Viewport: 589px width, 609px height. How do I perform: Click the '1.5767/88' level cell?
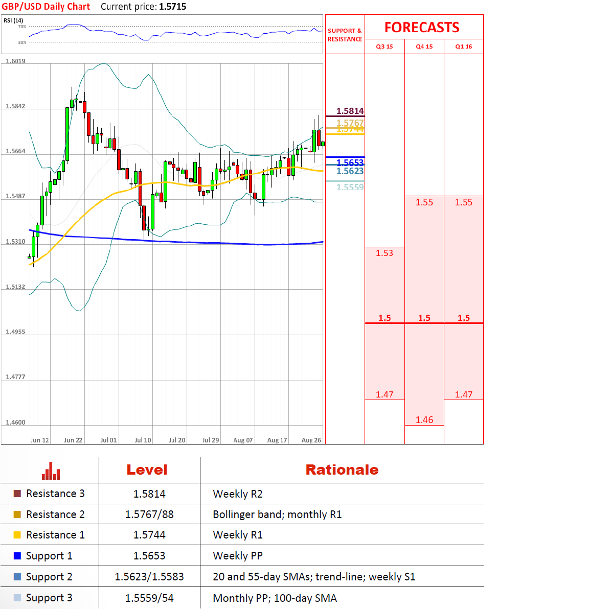149,514
